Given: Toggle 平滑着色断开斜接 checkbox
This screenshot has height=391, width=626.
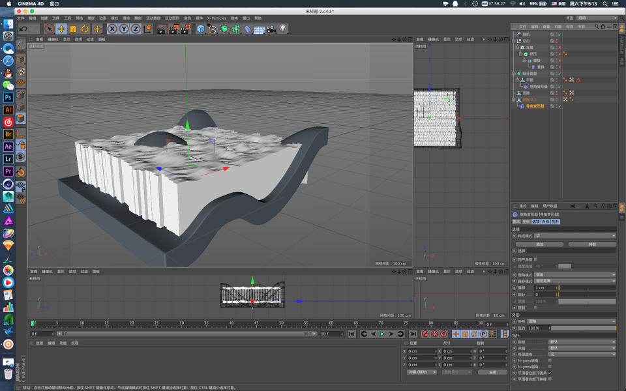Looking at the screenshot, I should (x=550, y=379).
